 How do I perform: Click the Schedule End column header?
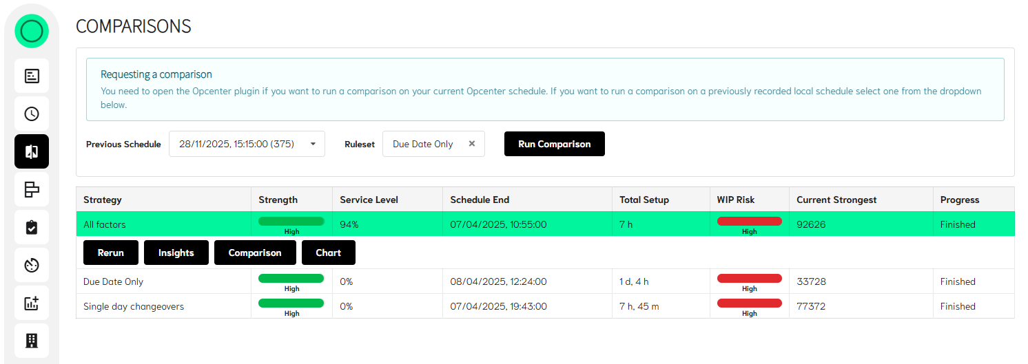526,200
